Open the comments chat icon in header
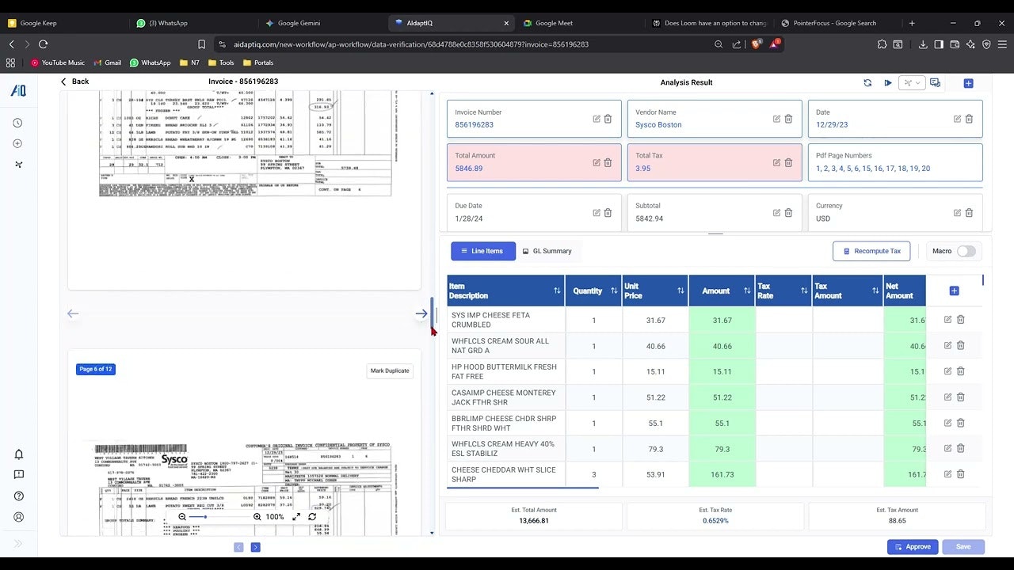 tap(935, 82)
